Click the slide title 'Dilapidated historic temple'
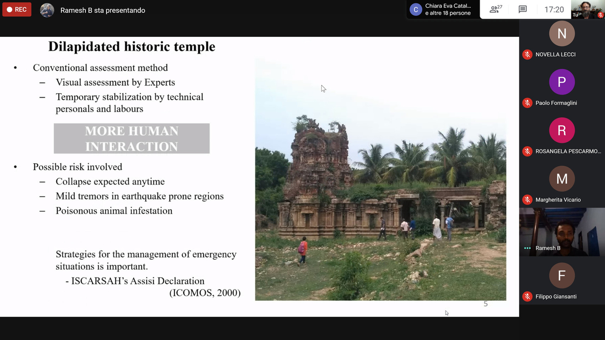This screenshot has width=605, height=340. click(132, 47)
